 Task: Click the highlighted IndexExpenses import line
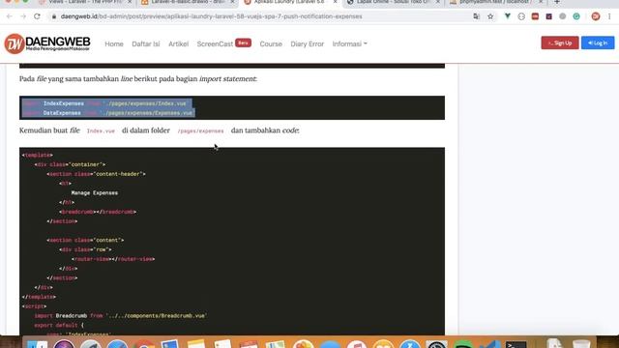click(x=107, y=103)
